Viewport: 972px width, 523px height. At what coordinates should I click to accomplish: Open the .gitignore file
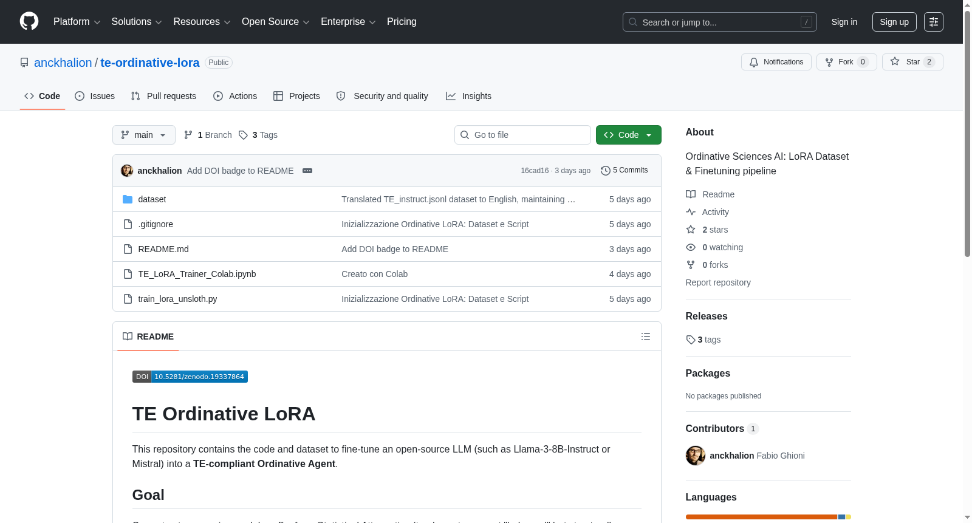(156, 224)
